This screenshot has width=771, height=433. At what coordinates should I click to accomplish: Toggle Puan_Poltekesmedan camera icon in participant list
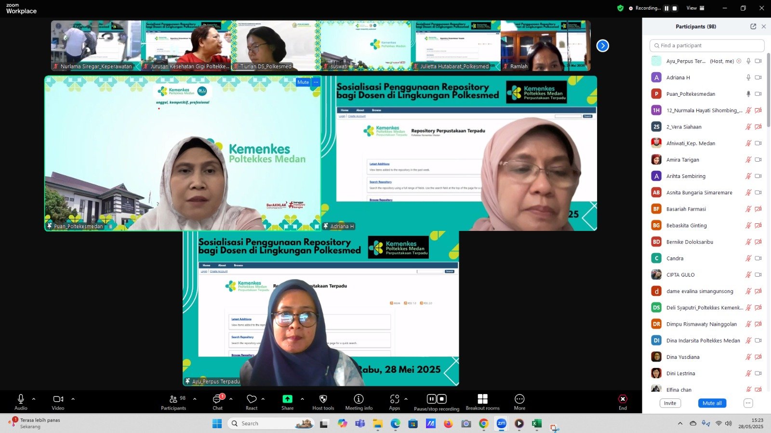point(758,94)
